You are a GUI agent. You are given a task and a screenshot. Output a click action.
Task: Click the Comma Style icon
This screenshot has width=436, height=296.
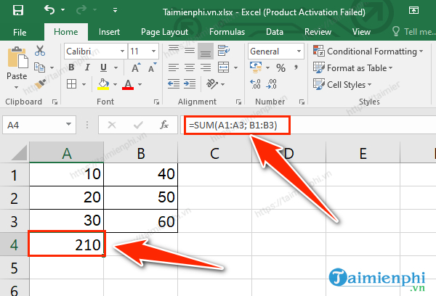coord(296,67)
